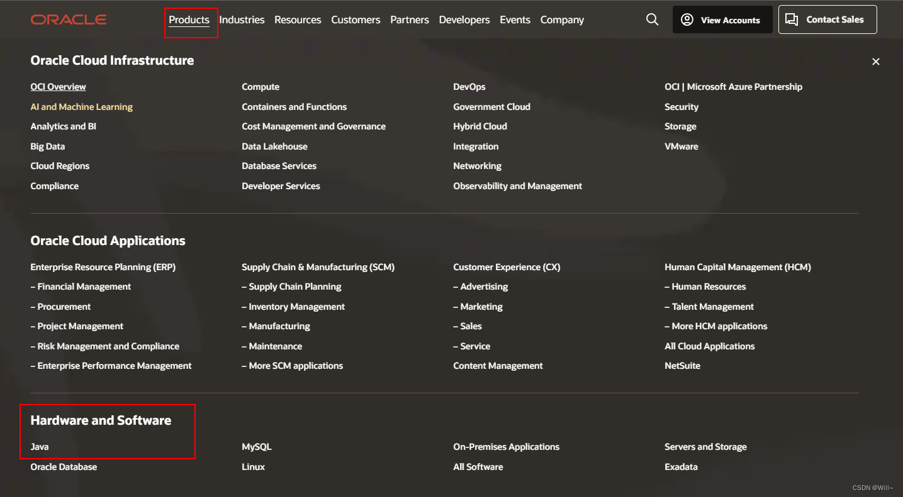The height and width of the screenshot is (497, 903).
Task: Open the Compliance link
Action: 55,186
